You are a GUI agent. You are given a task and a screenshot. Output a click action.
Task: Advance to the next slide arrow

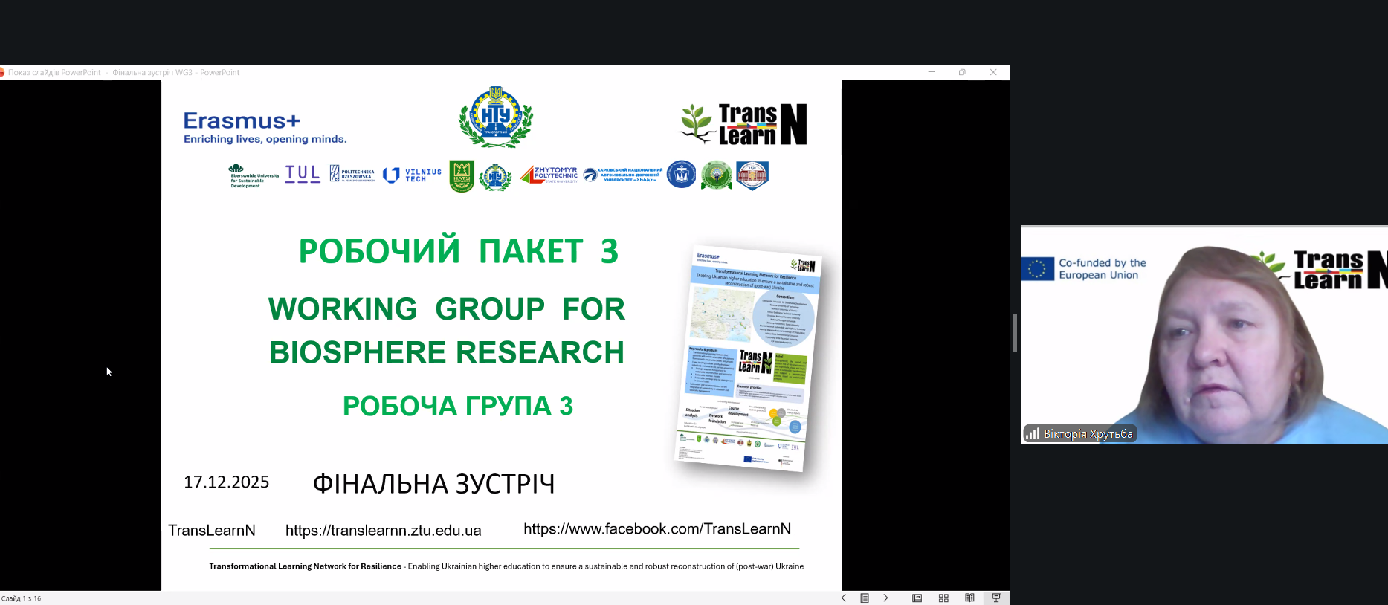pos(885,598)
